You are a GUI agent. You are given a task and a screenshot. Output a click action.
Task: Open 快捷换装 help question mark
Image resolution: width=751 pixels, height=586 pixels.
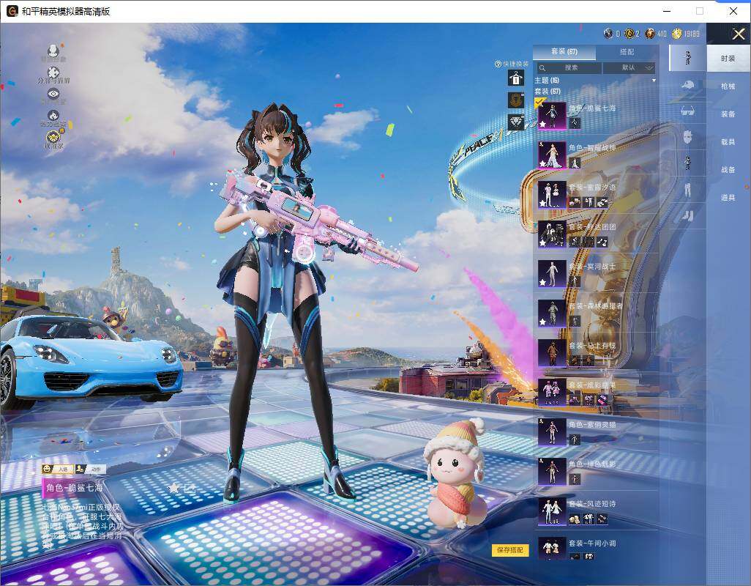(x=498, y=64)
